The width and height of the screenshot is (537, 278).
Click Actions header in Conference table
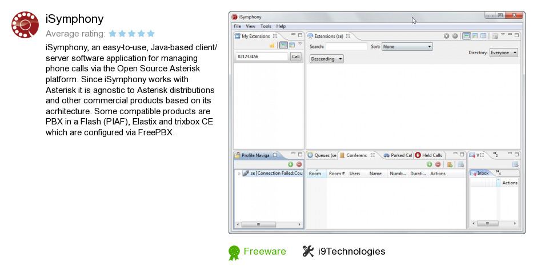point(438,174)
